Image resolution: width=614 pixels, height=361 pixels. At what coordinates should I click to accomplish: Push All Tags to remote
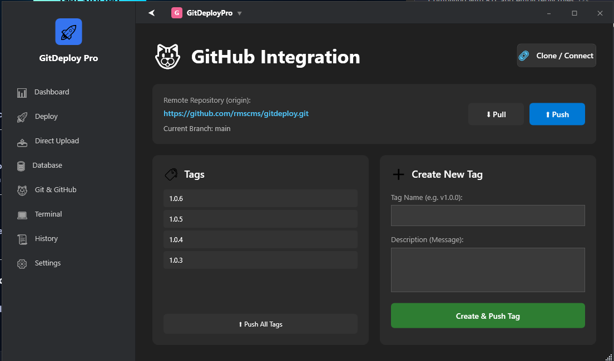coord(260,324)
